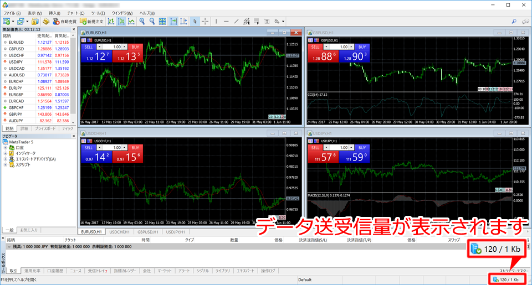The image size is (532, 285).
Task: Select the text label tool
Action: coord(267,22)
